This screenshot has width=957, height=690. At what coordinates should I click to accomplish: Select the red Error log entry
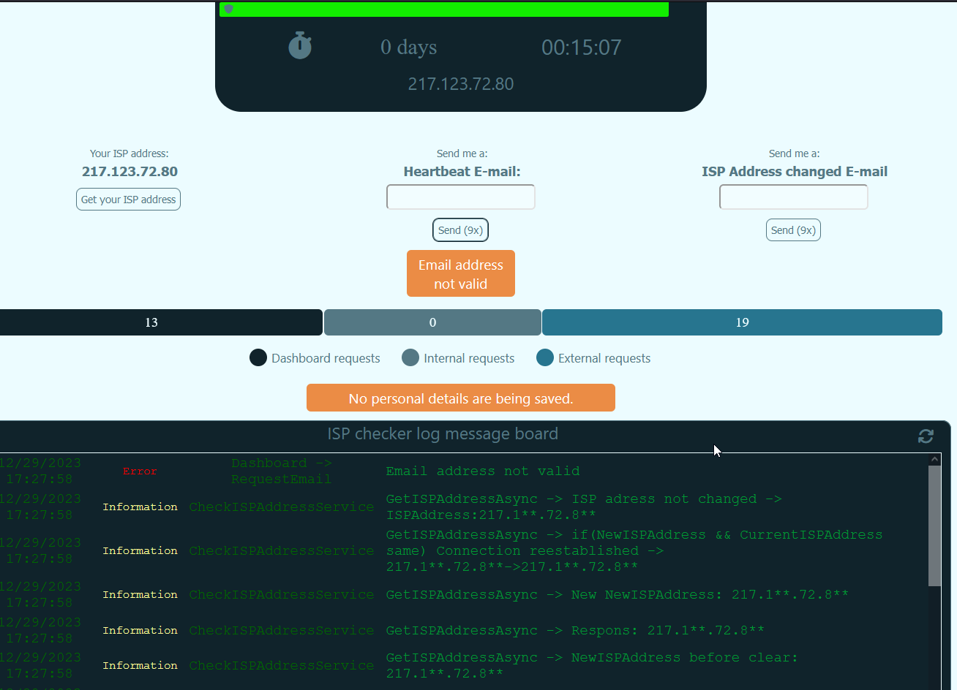click(x=140, y=471)
